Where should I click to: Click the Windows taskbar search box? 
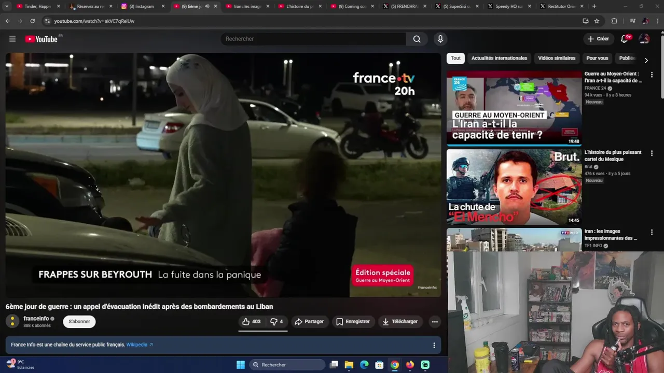tap(287, 365)
